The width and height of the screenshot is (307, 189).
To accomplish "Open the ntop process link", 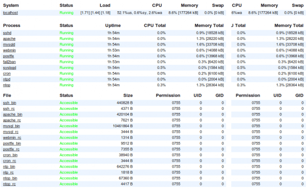I will (7, 85).
